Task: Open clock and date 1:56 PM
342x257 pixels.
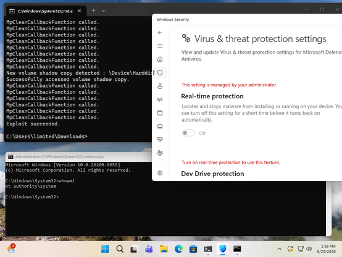Action: tap(327, 249)
